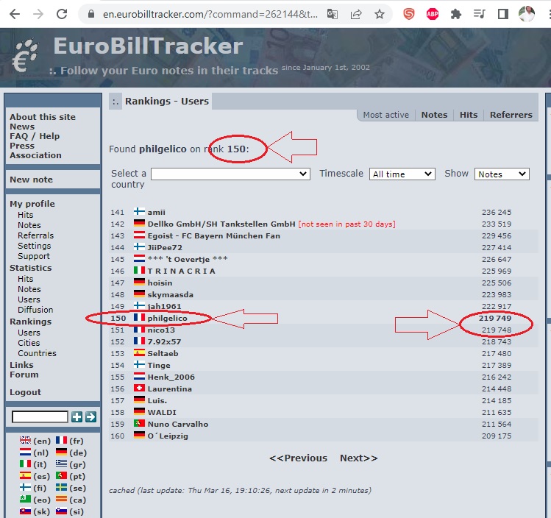
Task: Click the arrow go button beside search box
Action: point(90,417)
